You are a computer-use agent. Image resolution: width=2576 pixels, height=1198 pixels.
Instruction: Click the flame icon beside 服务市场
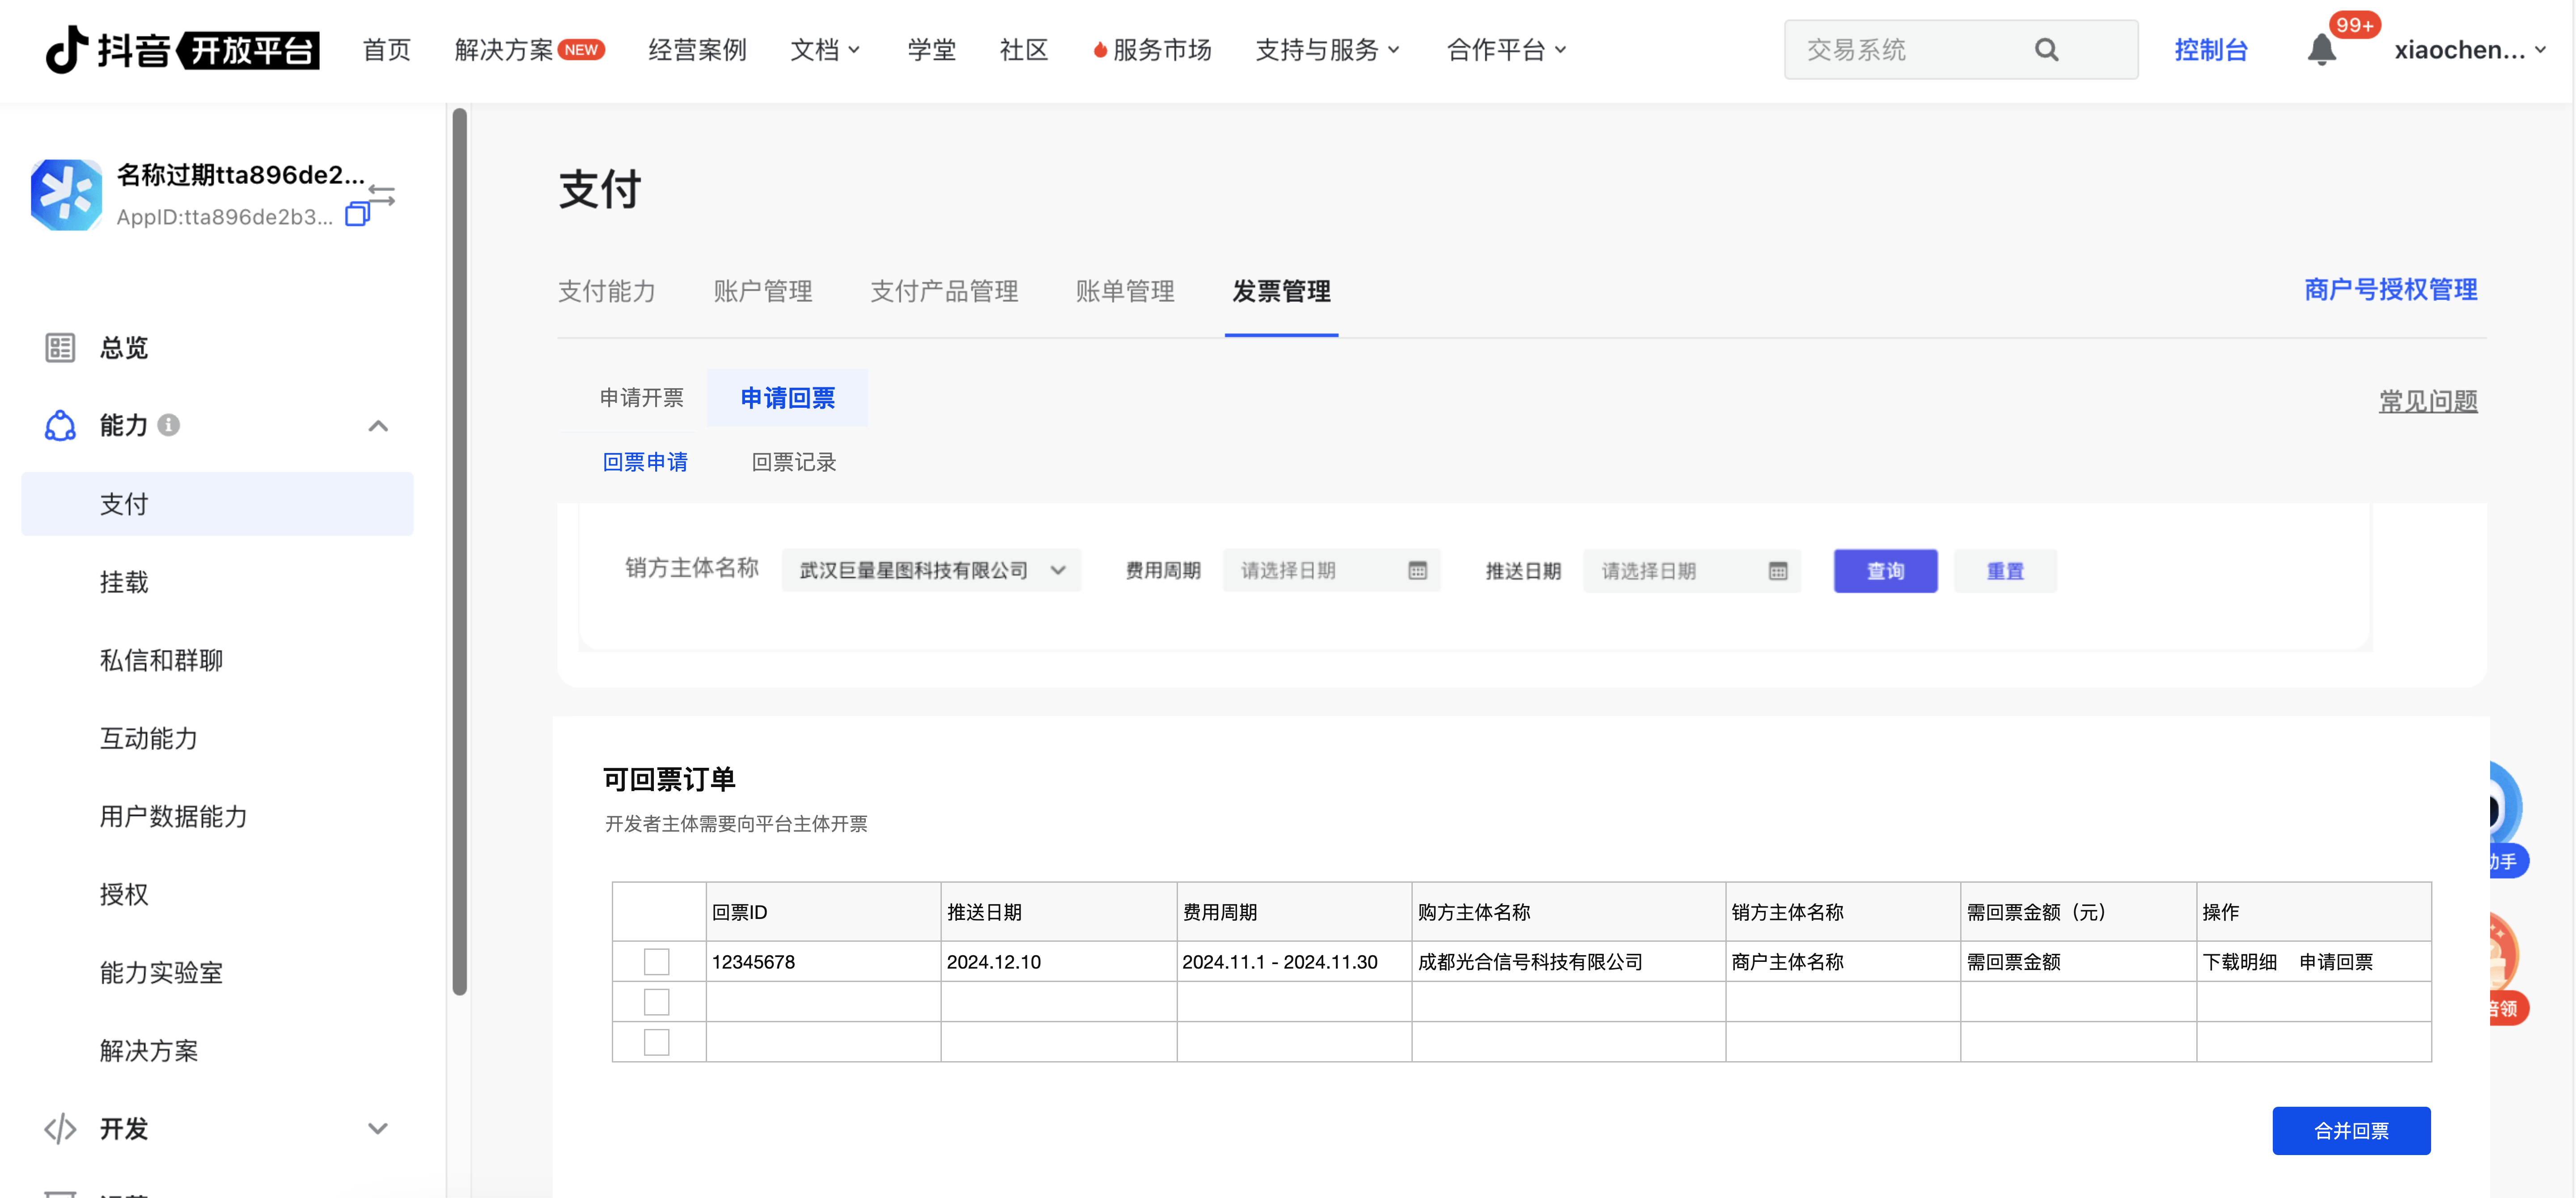pyautogui.click(x=1100, y=49)
